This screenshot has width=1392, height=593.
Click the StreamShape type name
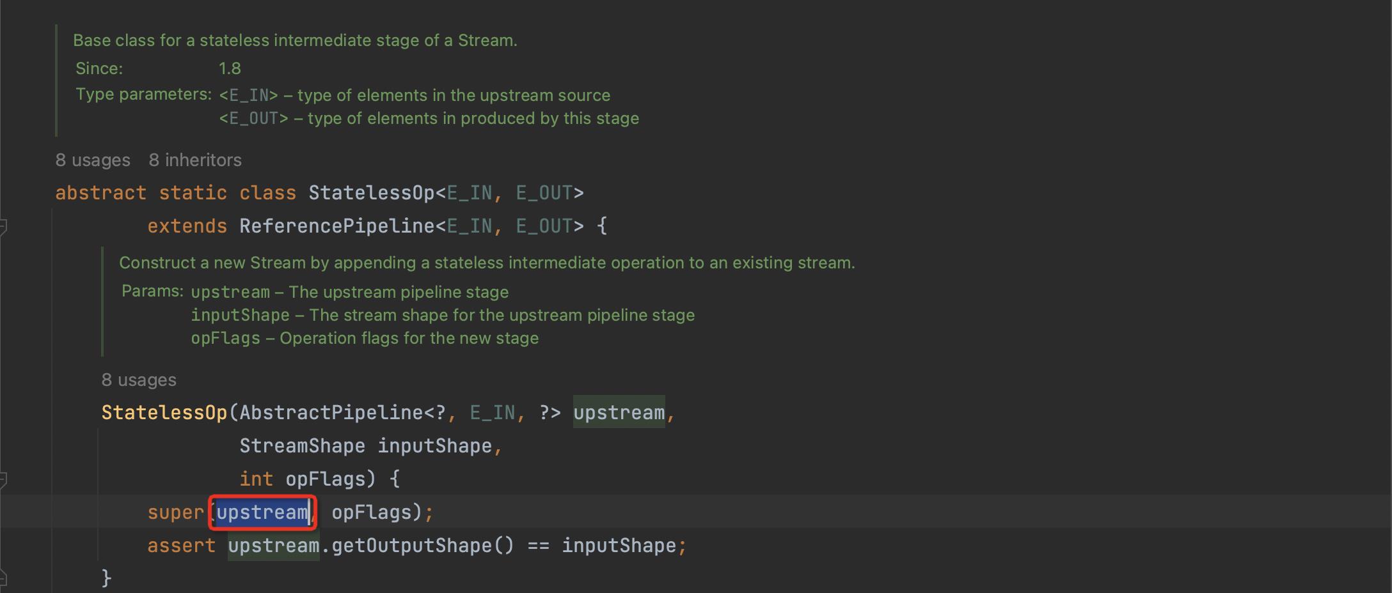pos(302,446)
